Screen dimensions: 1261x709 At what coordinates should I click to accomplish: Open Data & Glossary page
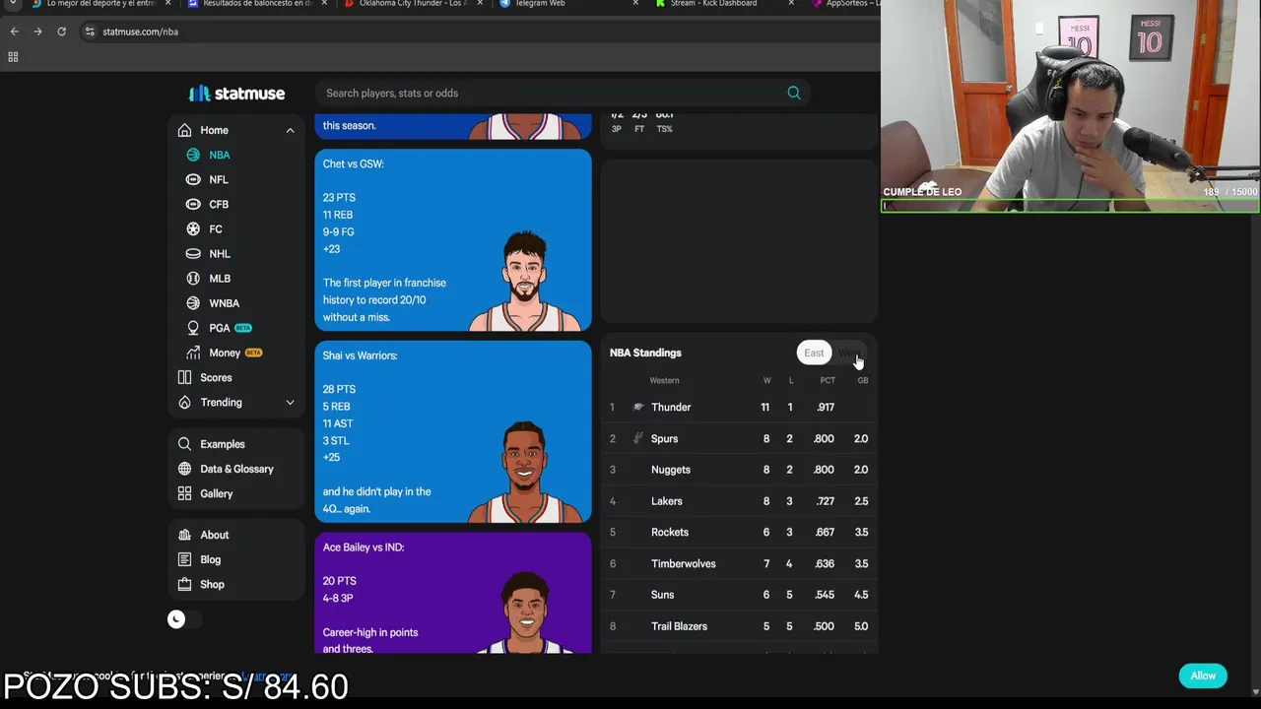[236, 469]
